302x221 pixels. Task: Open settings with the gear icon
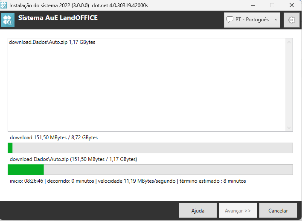point(292,20)
